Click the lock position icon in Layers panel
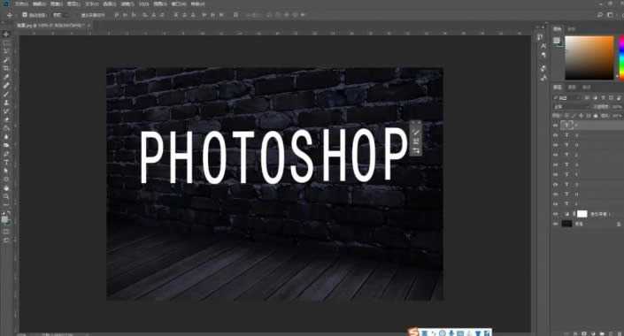Image resolution: width=624 pixels, height=336 pixels. click(581, 116)
